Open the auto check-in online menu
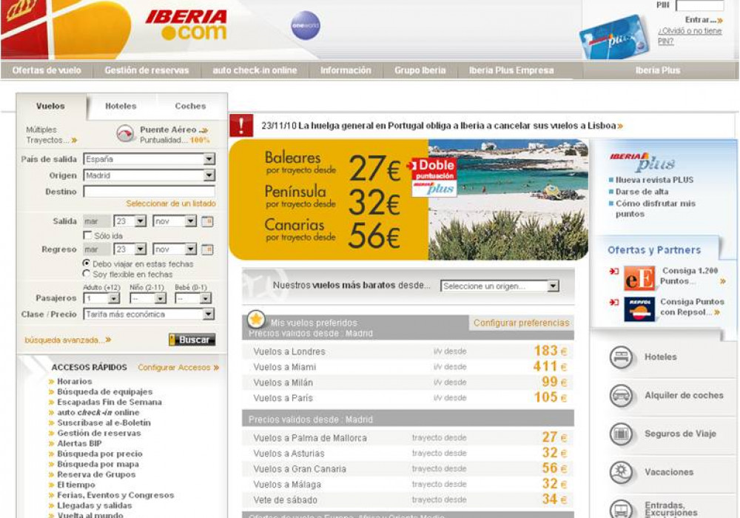The width and height of the screenshot is (740, 518). (x=255, y=70)
